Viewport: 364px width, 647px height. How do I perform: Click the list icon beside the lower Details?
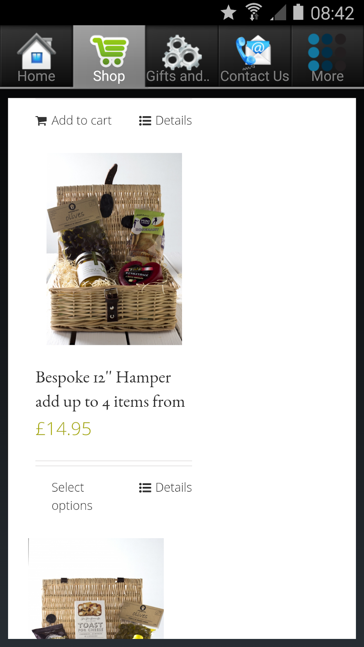145,488
